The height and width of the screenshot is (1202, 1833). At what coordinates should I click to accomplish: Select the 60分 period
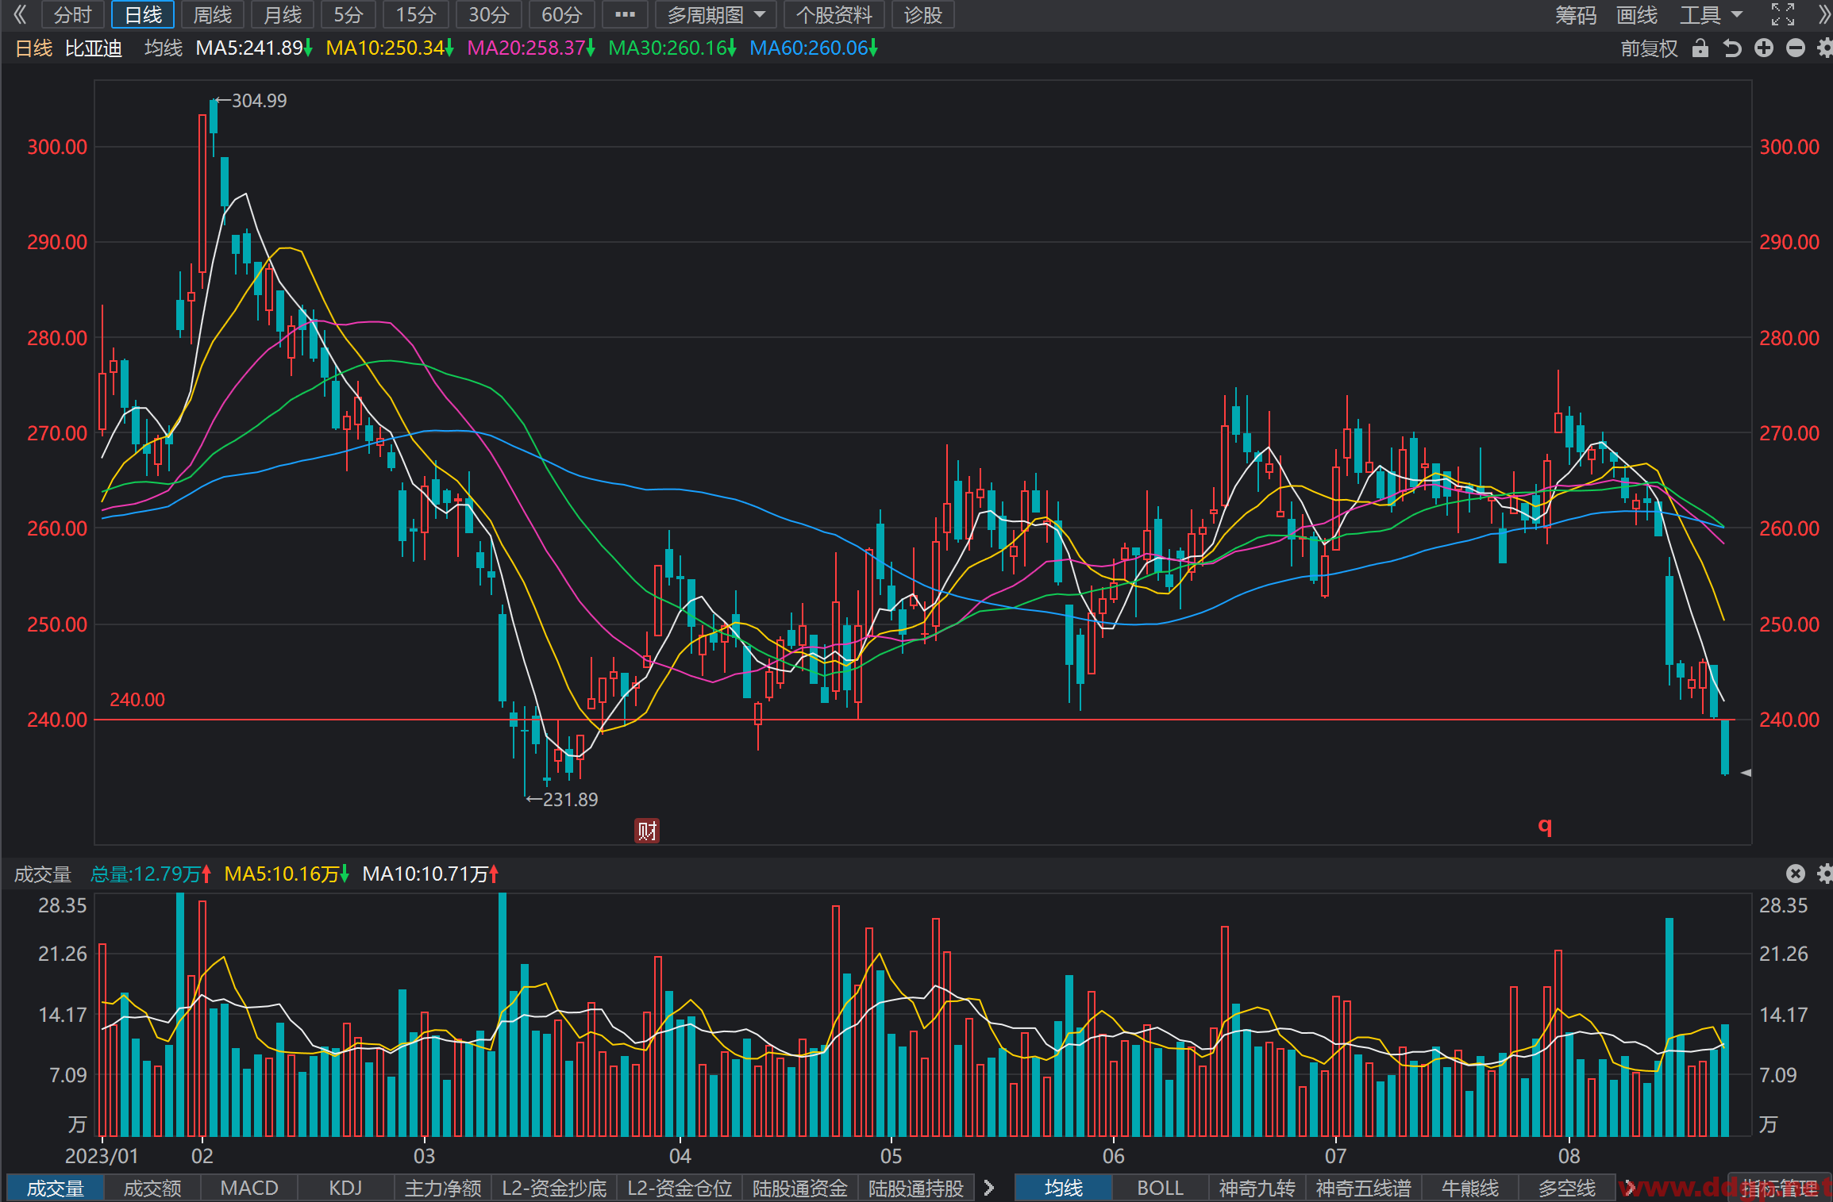[561, 14]
